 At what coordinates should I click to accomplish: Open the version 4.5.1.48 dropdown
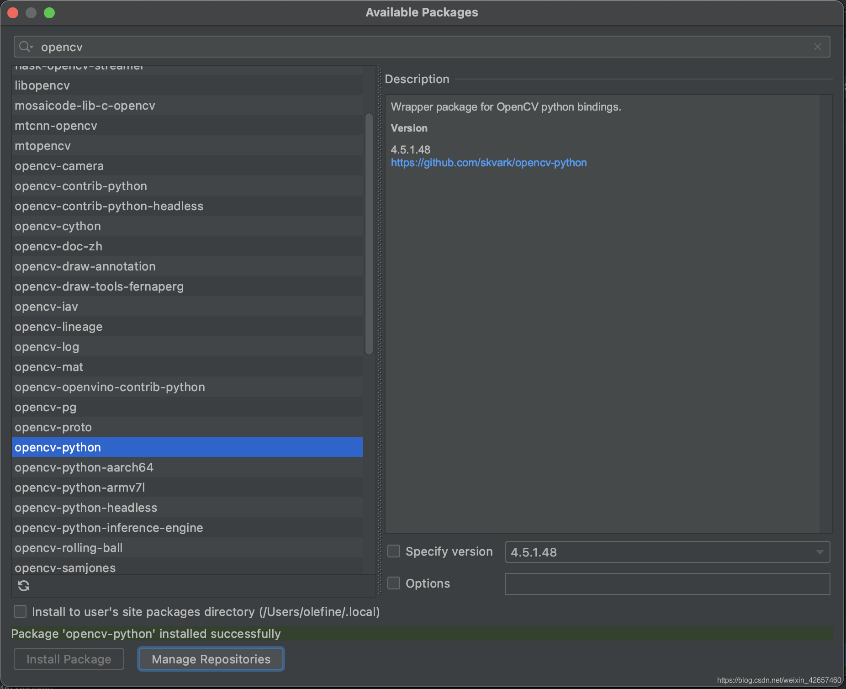point(667,552)
